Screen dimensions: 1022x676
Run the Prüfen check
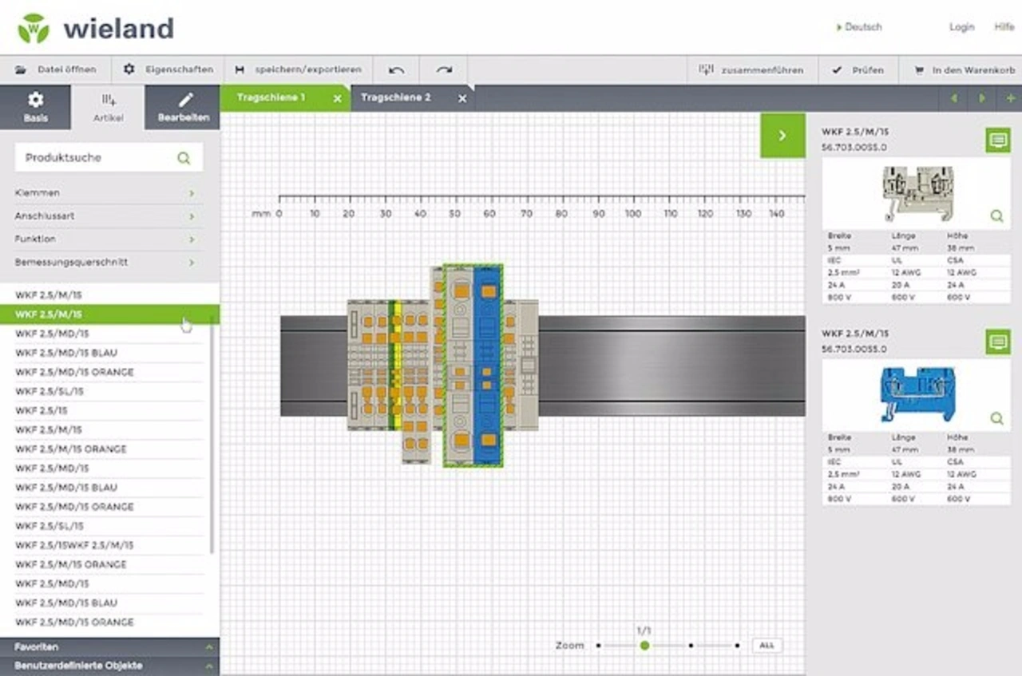tap(858, 70)
